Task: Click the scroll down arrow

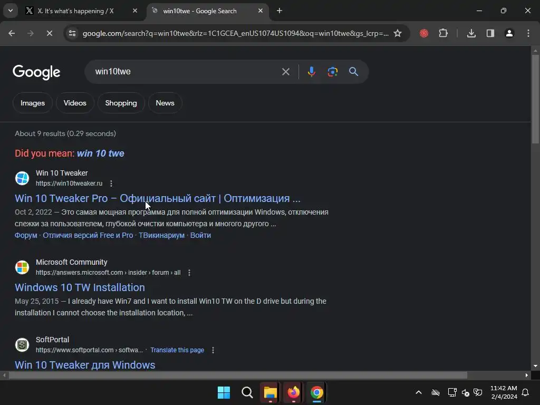Action: [535, 366]
